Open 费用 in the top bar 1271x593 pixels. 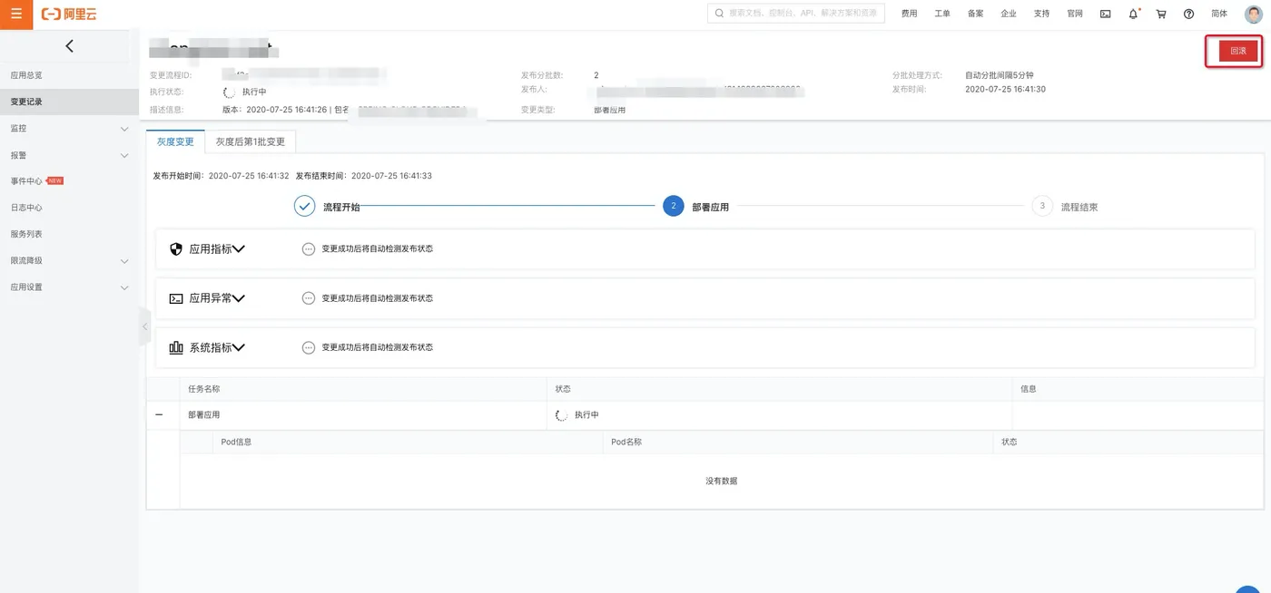(909, 14)
